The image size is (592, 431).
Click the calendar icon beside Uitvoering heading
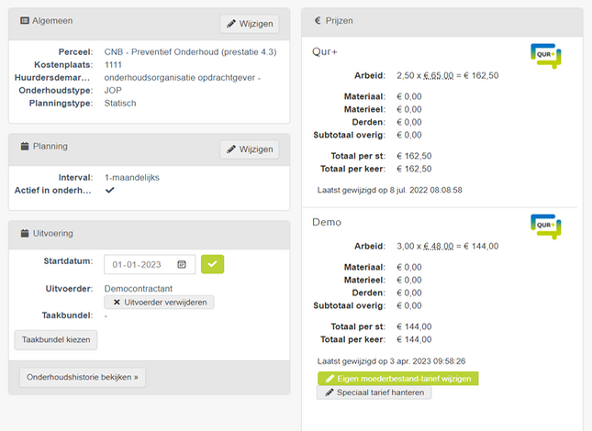click(x=24, y=234)
